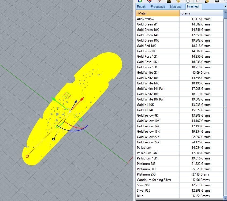Image resolution: width=227 pixels, height=201 pixels.
Task: Select the Gold Rose 18K row
Action: [x=180, y=67]
